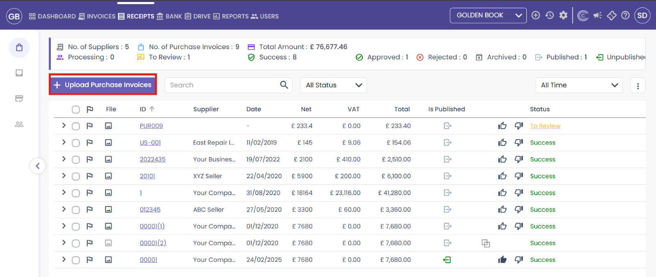The image size is (656, 277).
Task: Check the PUR009 row checkbox
Action: pos(75,126)
